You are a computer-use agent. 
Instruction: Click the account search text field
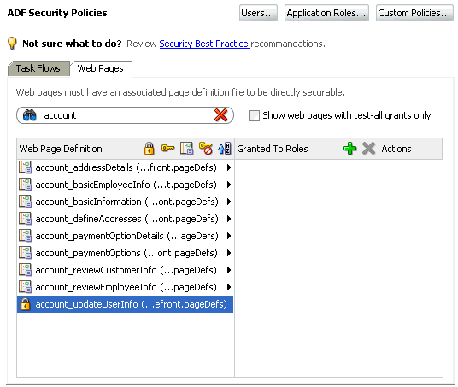pyautogui.click(x=126, y=115)
